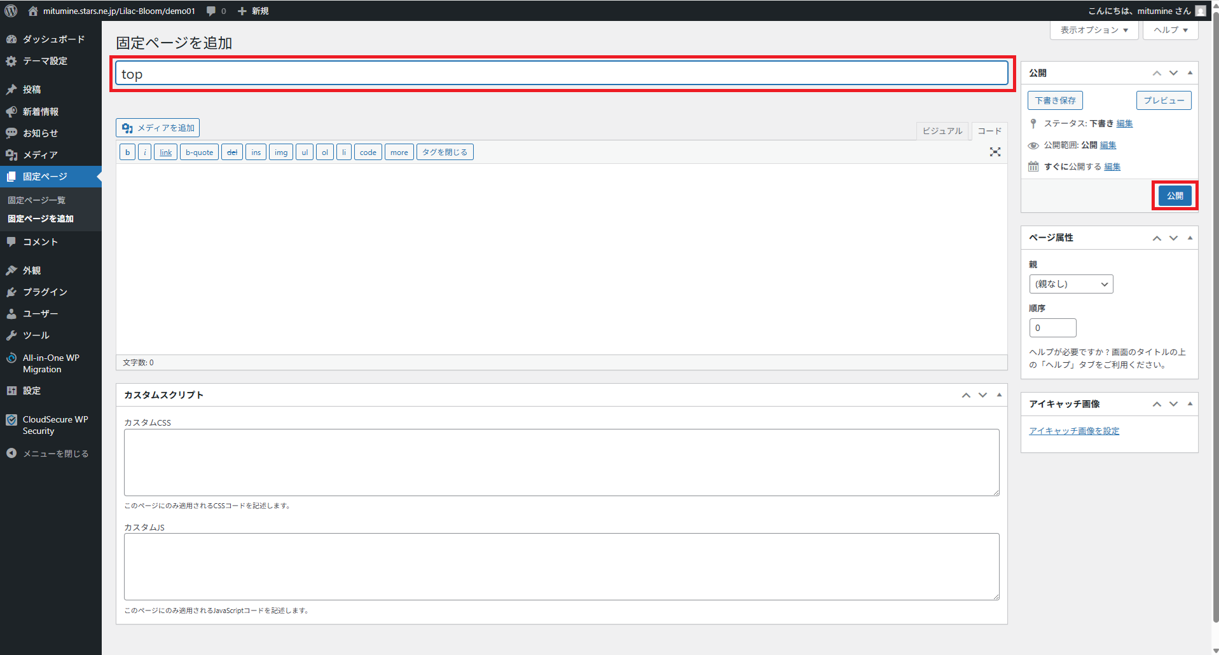Image resolution: width=1219 pixels, height=655 pixels.
Task: Click the WordPress logo icon
Action: pyautogui.click(x=11, y=11)
